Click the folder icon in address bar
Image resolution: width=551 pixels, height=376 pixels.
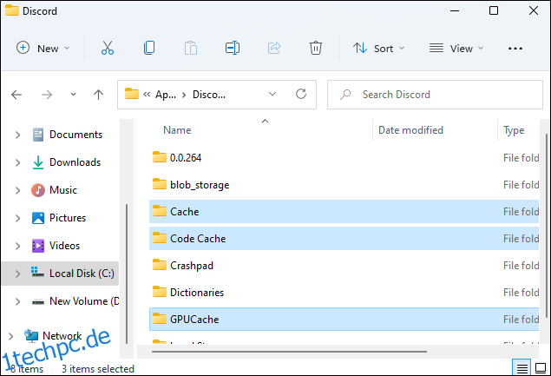132,94
